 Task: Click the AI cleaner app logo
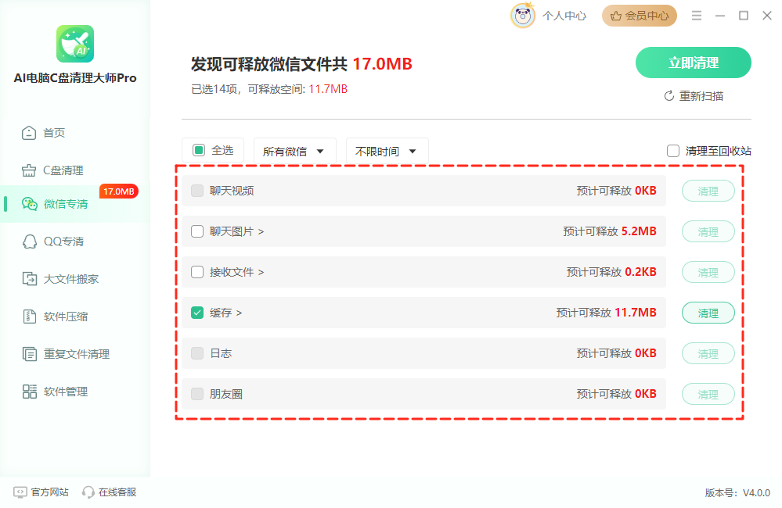75,44
